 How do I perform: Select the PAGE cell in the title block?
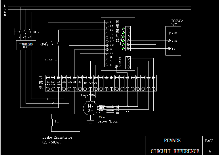tap(209, 141)
